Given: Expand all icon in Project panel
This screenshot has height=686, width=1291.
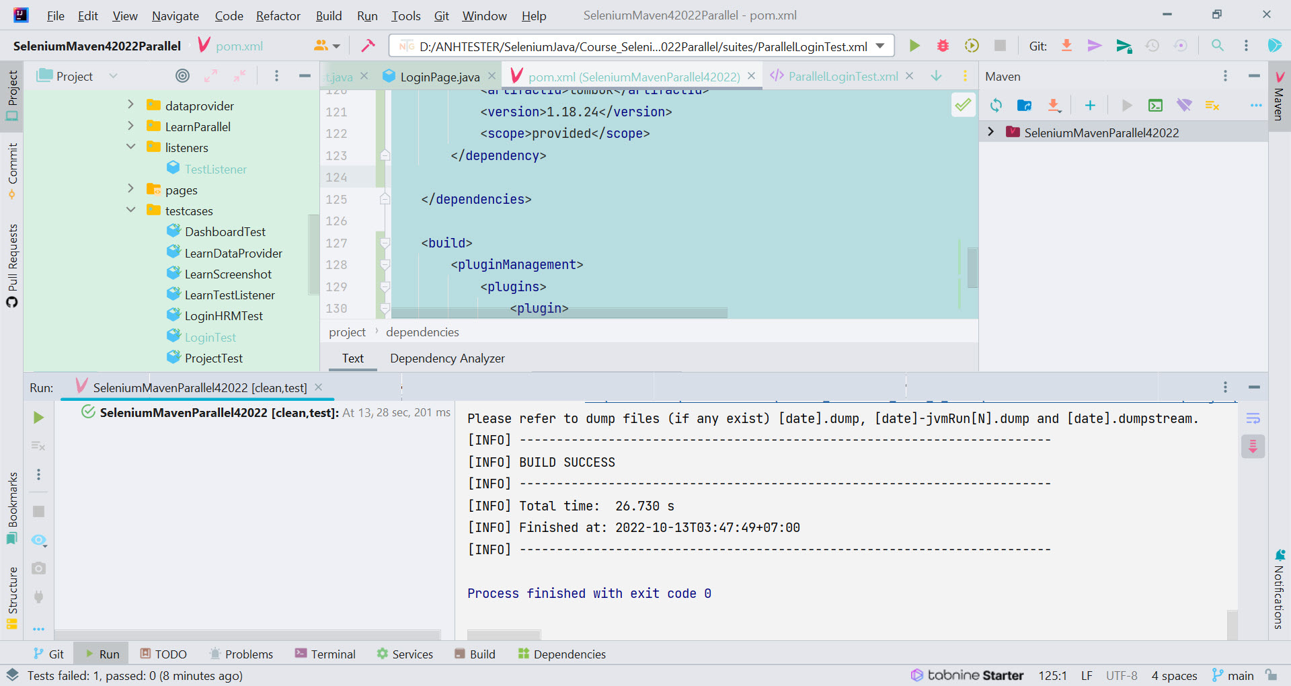Looking at the screenshot, I should click(211, 76).
